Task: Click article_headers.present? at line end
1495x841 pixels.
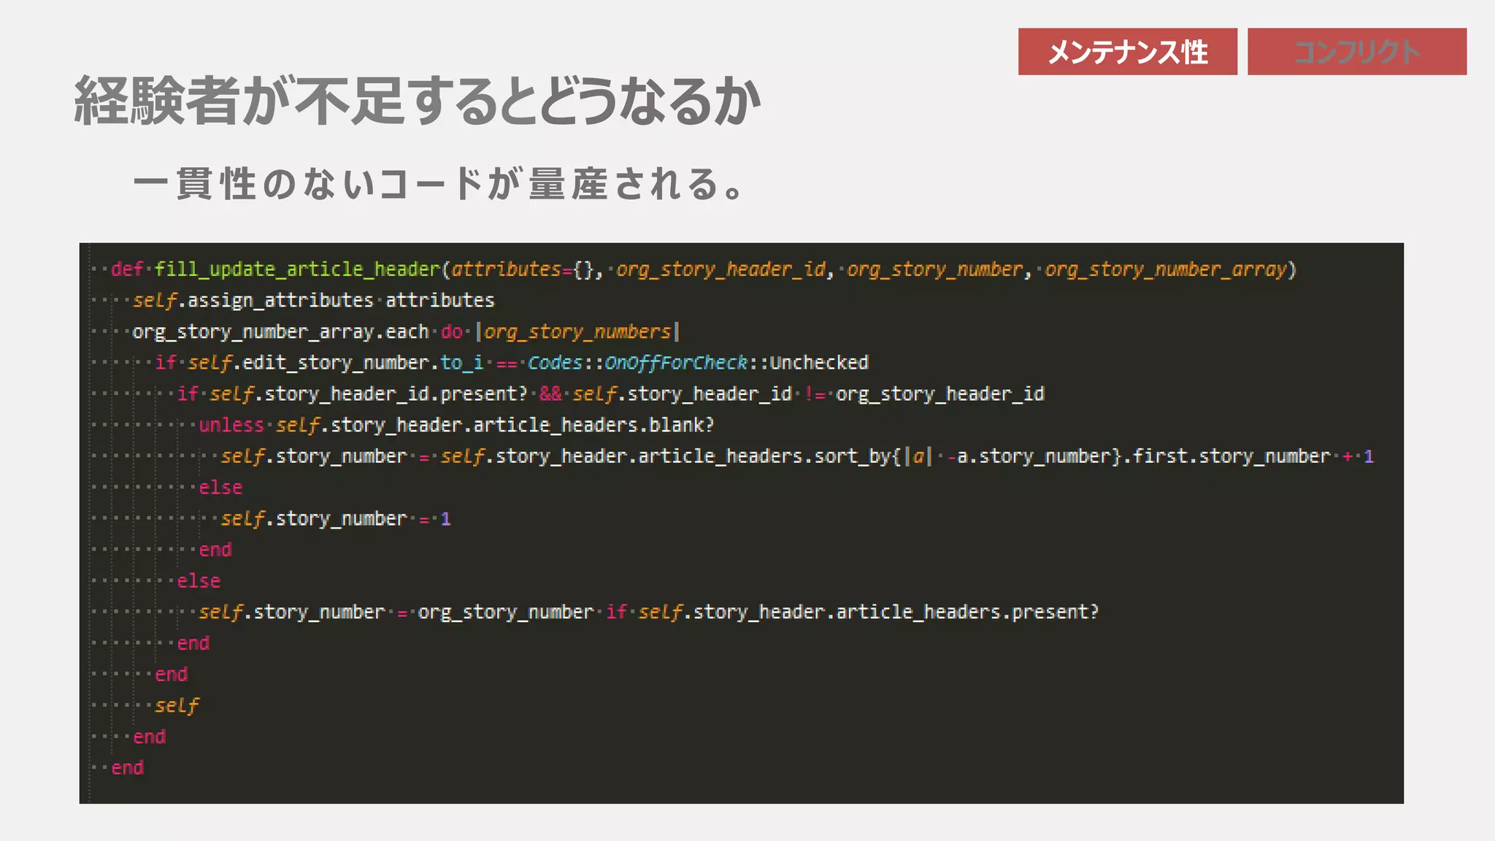Action: coord(966,612)
